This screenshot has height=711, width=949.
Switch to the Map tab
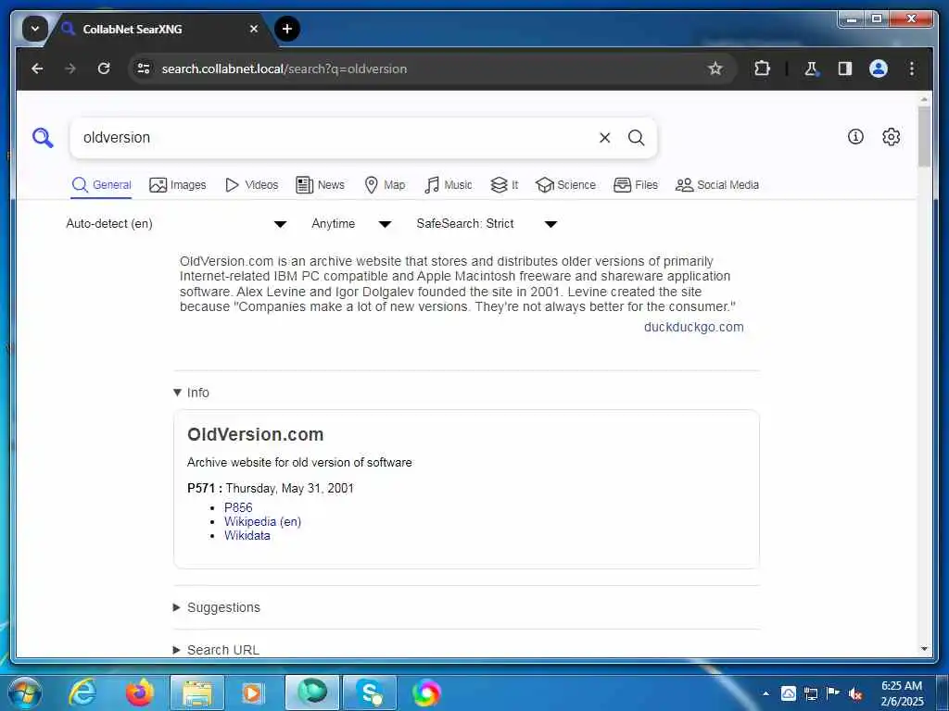tap(385, 185)
